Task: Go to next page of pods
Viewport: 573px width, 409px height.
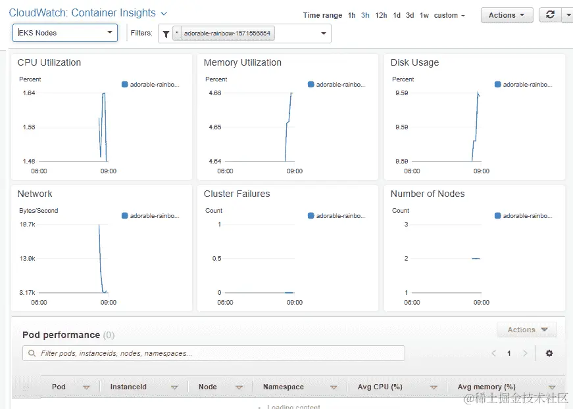Action: (x=525, y=353)
